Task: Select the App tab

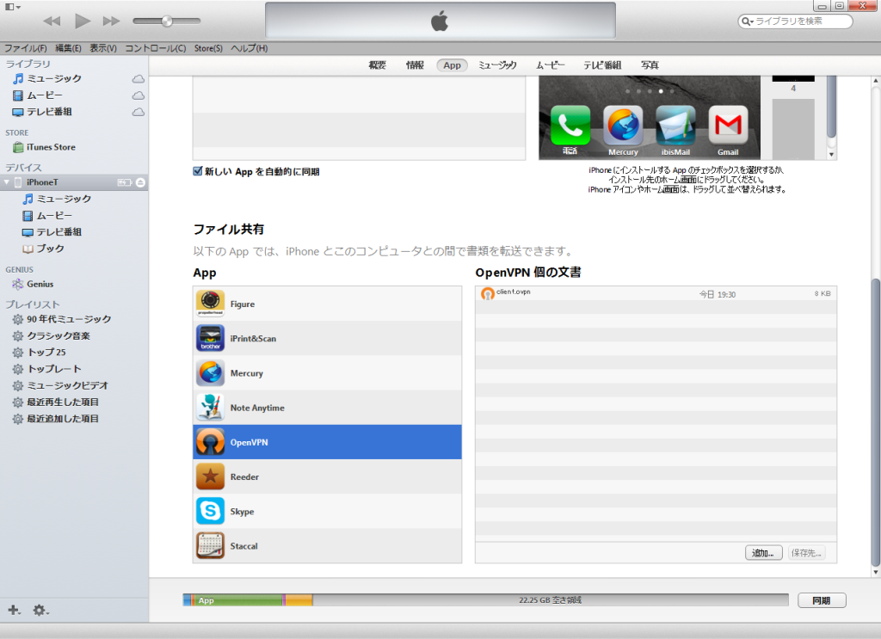Action: click(x=453, y=65)
